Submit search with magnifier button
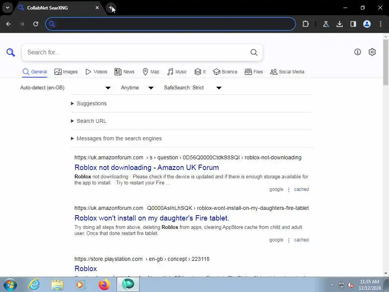Image resolution: width=389 pixels, height=292 pixels. coord(254,52)
